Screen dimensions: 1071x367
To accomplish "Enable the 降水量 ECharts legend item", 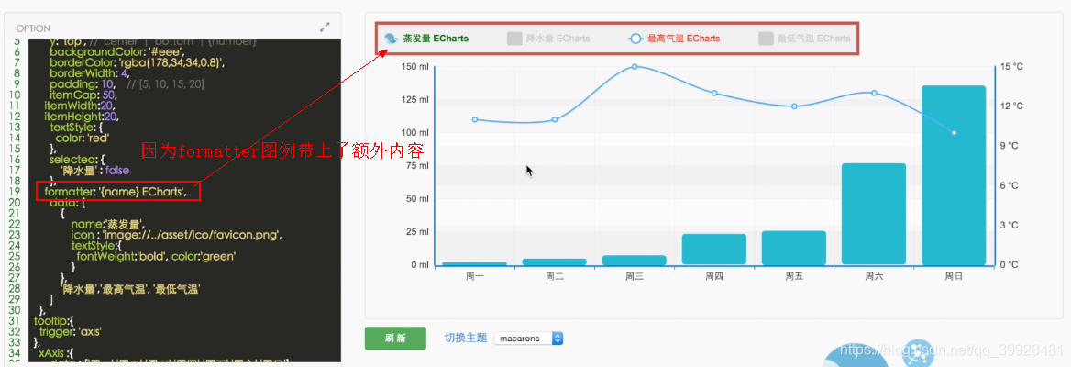I will pyautogui.click(x=547, y=39).
